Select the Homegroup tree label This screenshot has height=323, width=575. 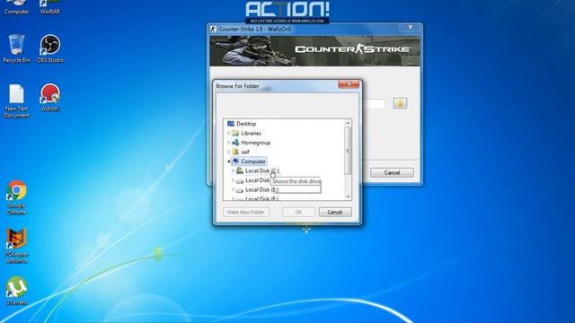255,143
